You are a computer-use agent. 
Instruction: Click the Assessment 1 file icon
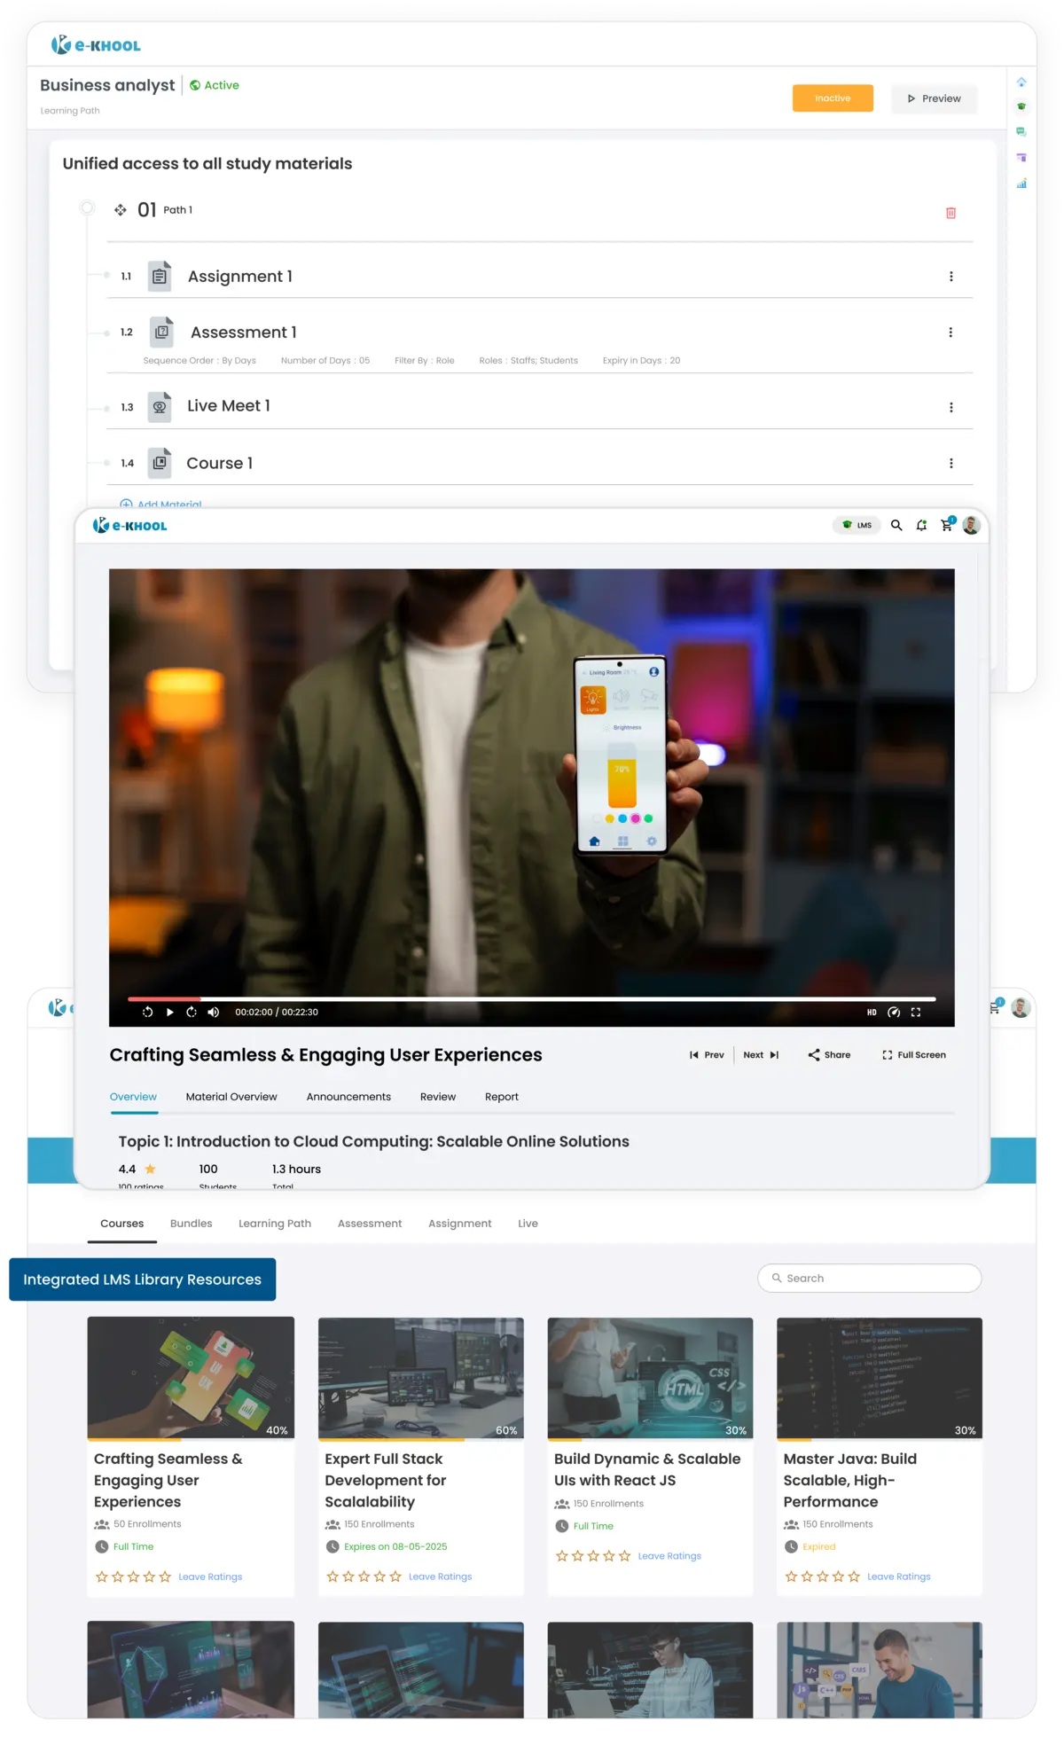click(x=161, y=332)
